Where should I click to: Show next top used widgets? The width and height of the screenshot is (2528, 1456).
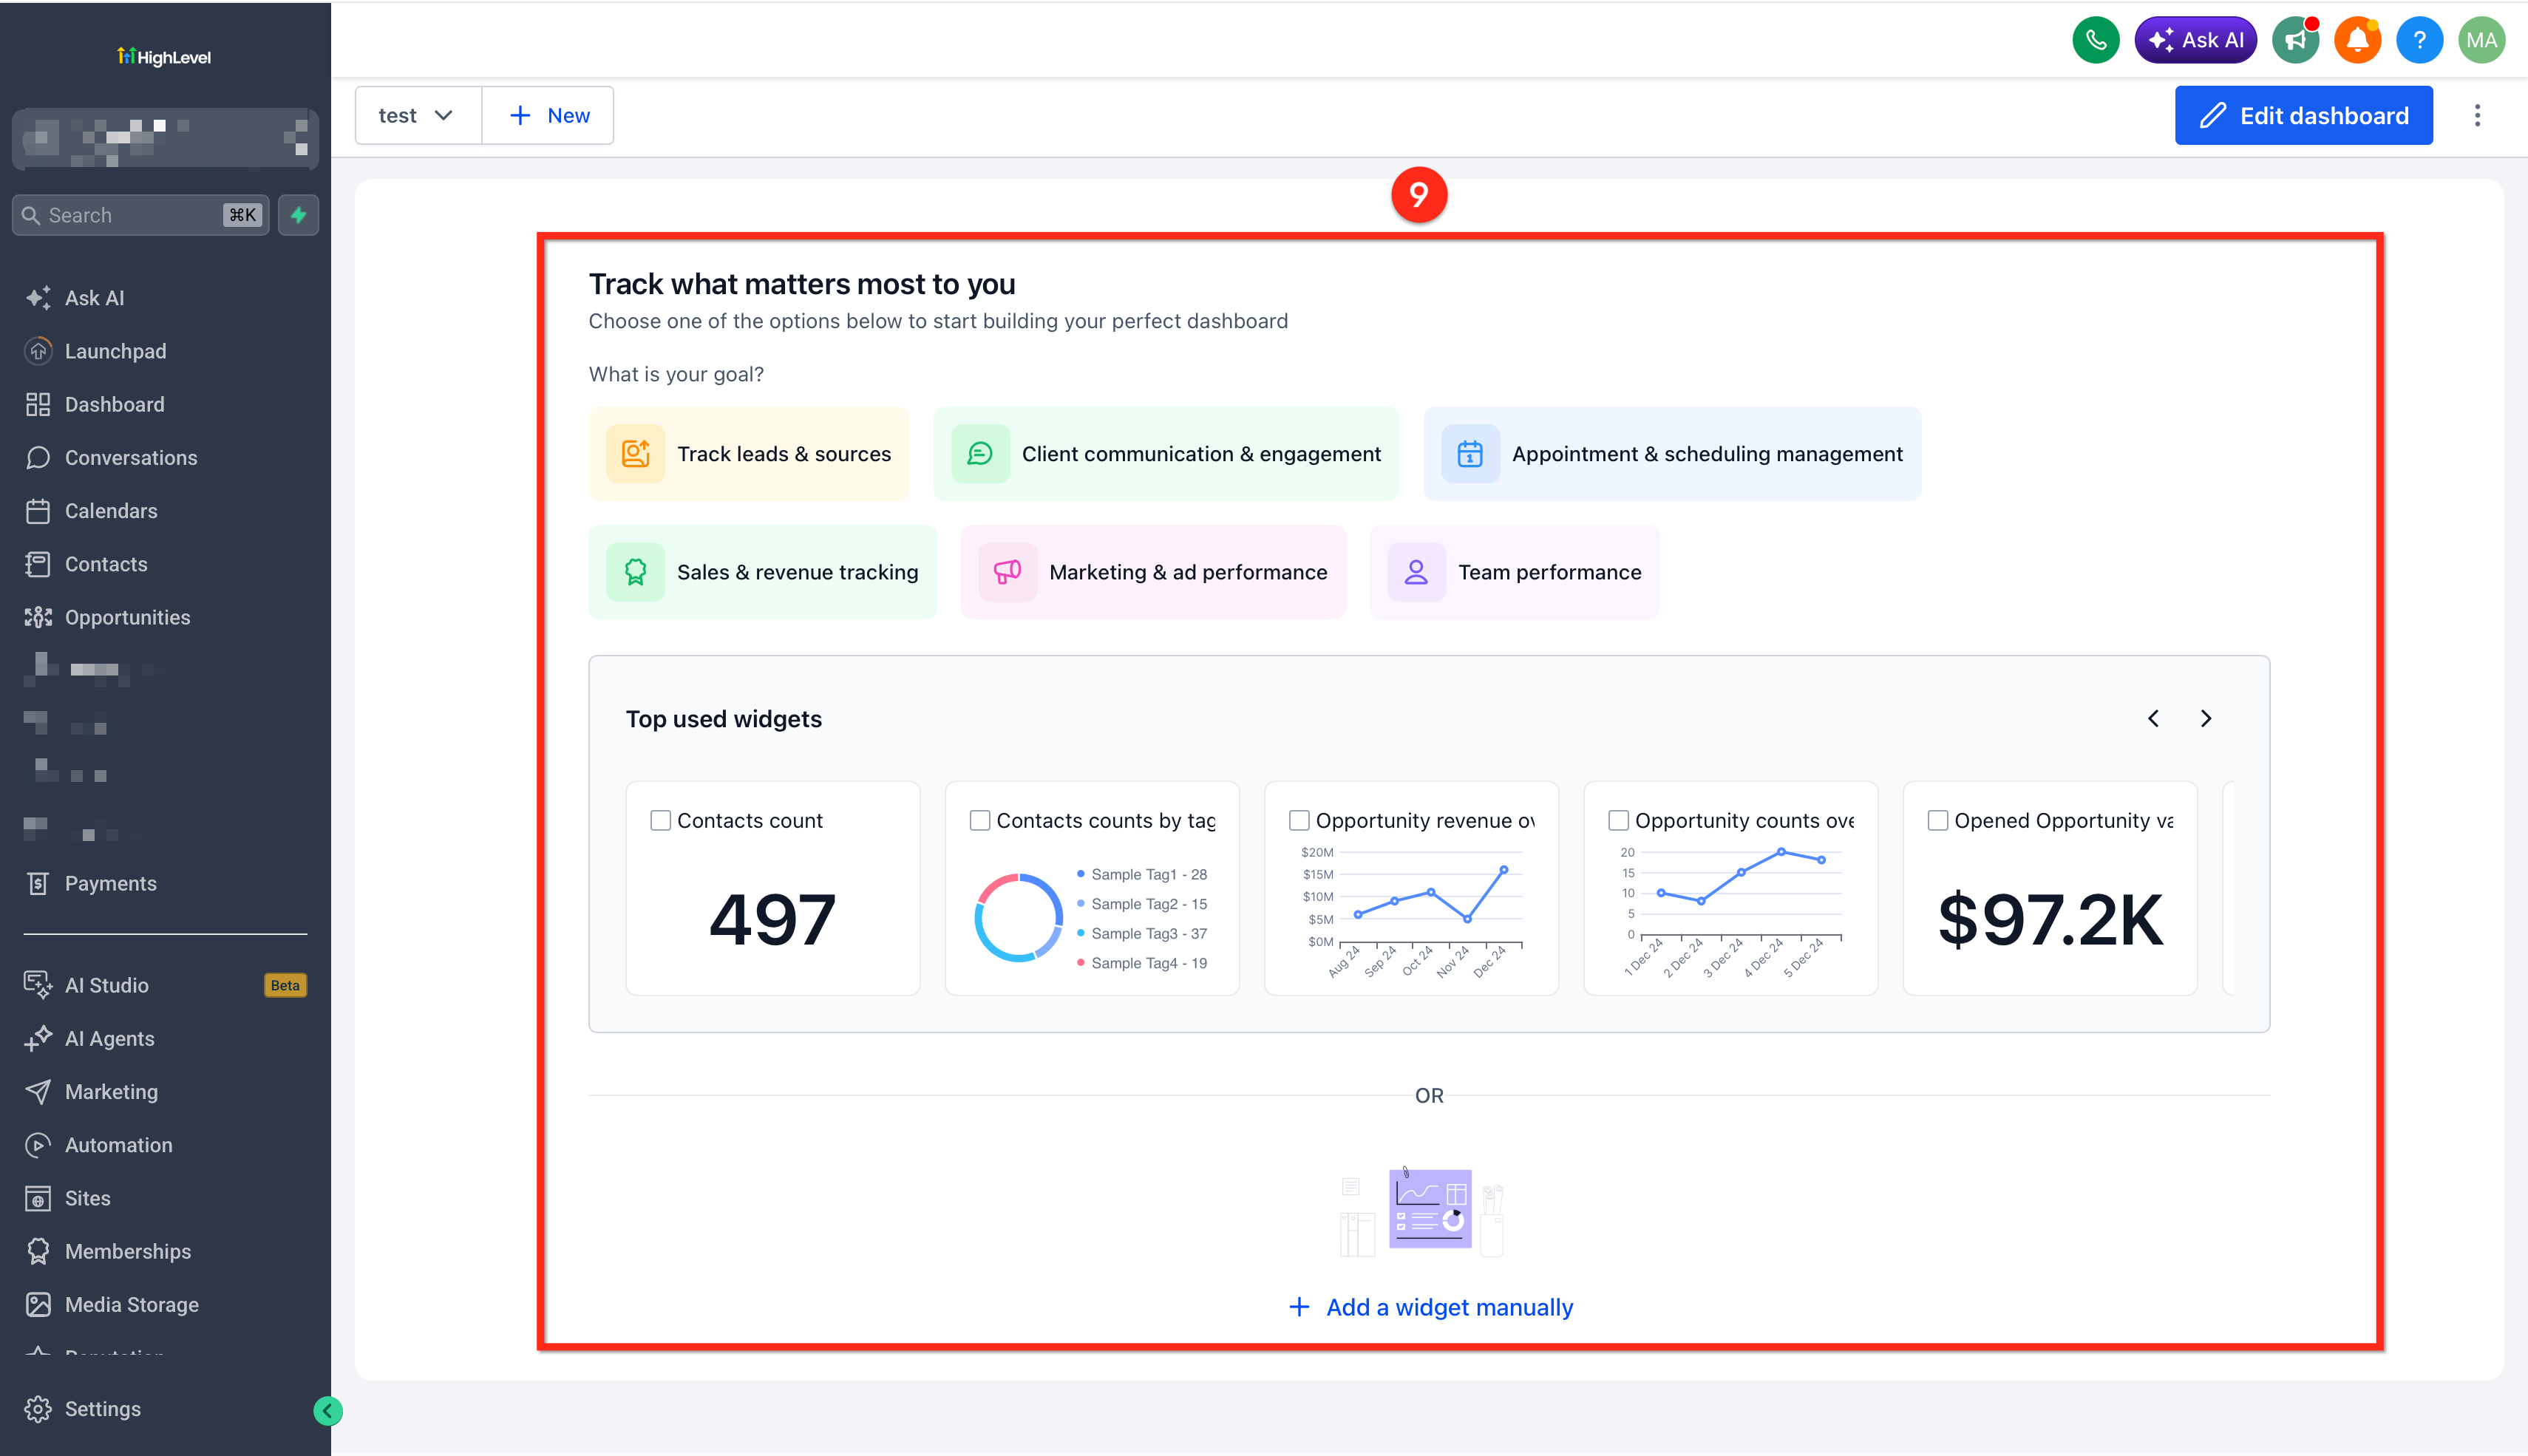[2206, 719]
